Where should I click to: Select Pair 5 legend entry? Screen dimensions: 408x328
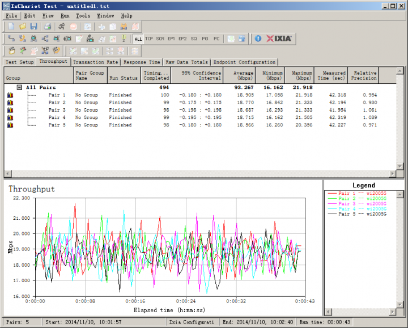357,214
